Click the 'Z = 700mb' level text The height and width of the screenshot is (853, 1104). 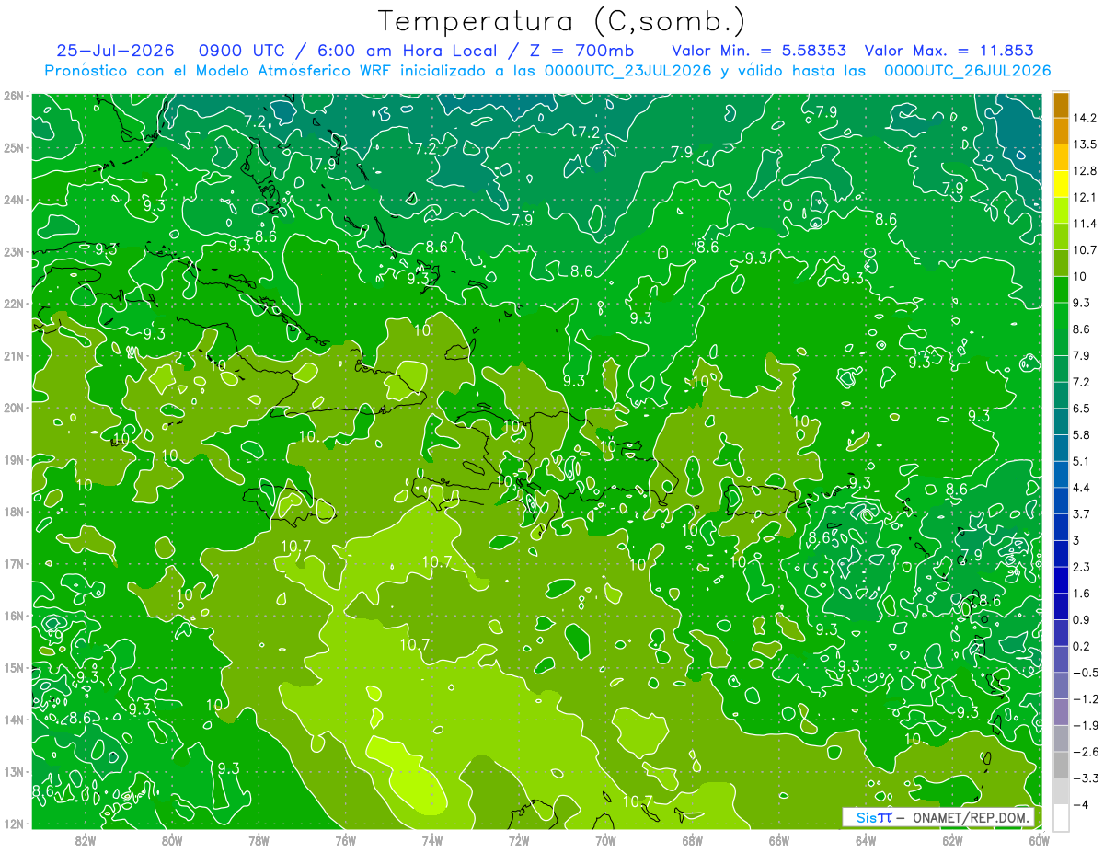pyautogui.click(x=584, y=51)
